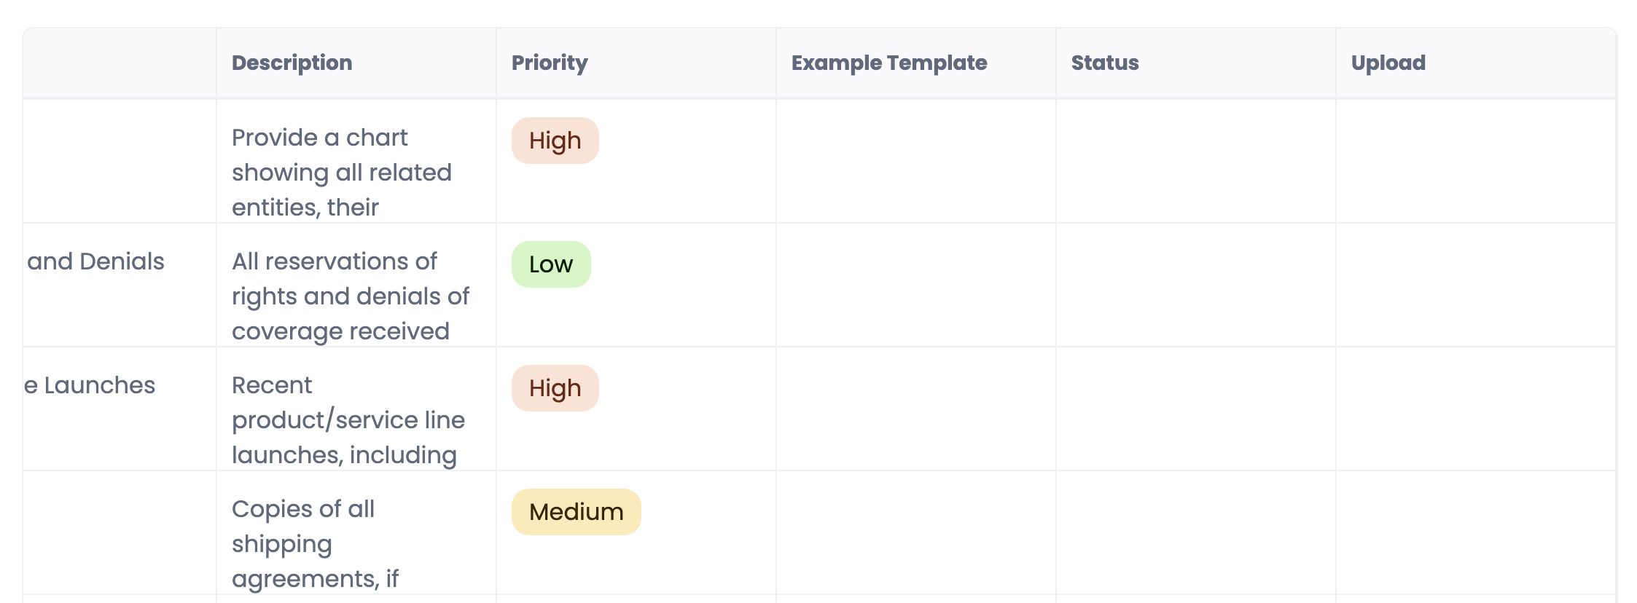Click Example Template cell in related entities row
Screen dimensions: 1637x603
[x=916, y=161]
